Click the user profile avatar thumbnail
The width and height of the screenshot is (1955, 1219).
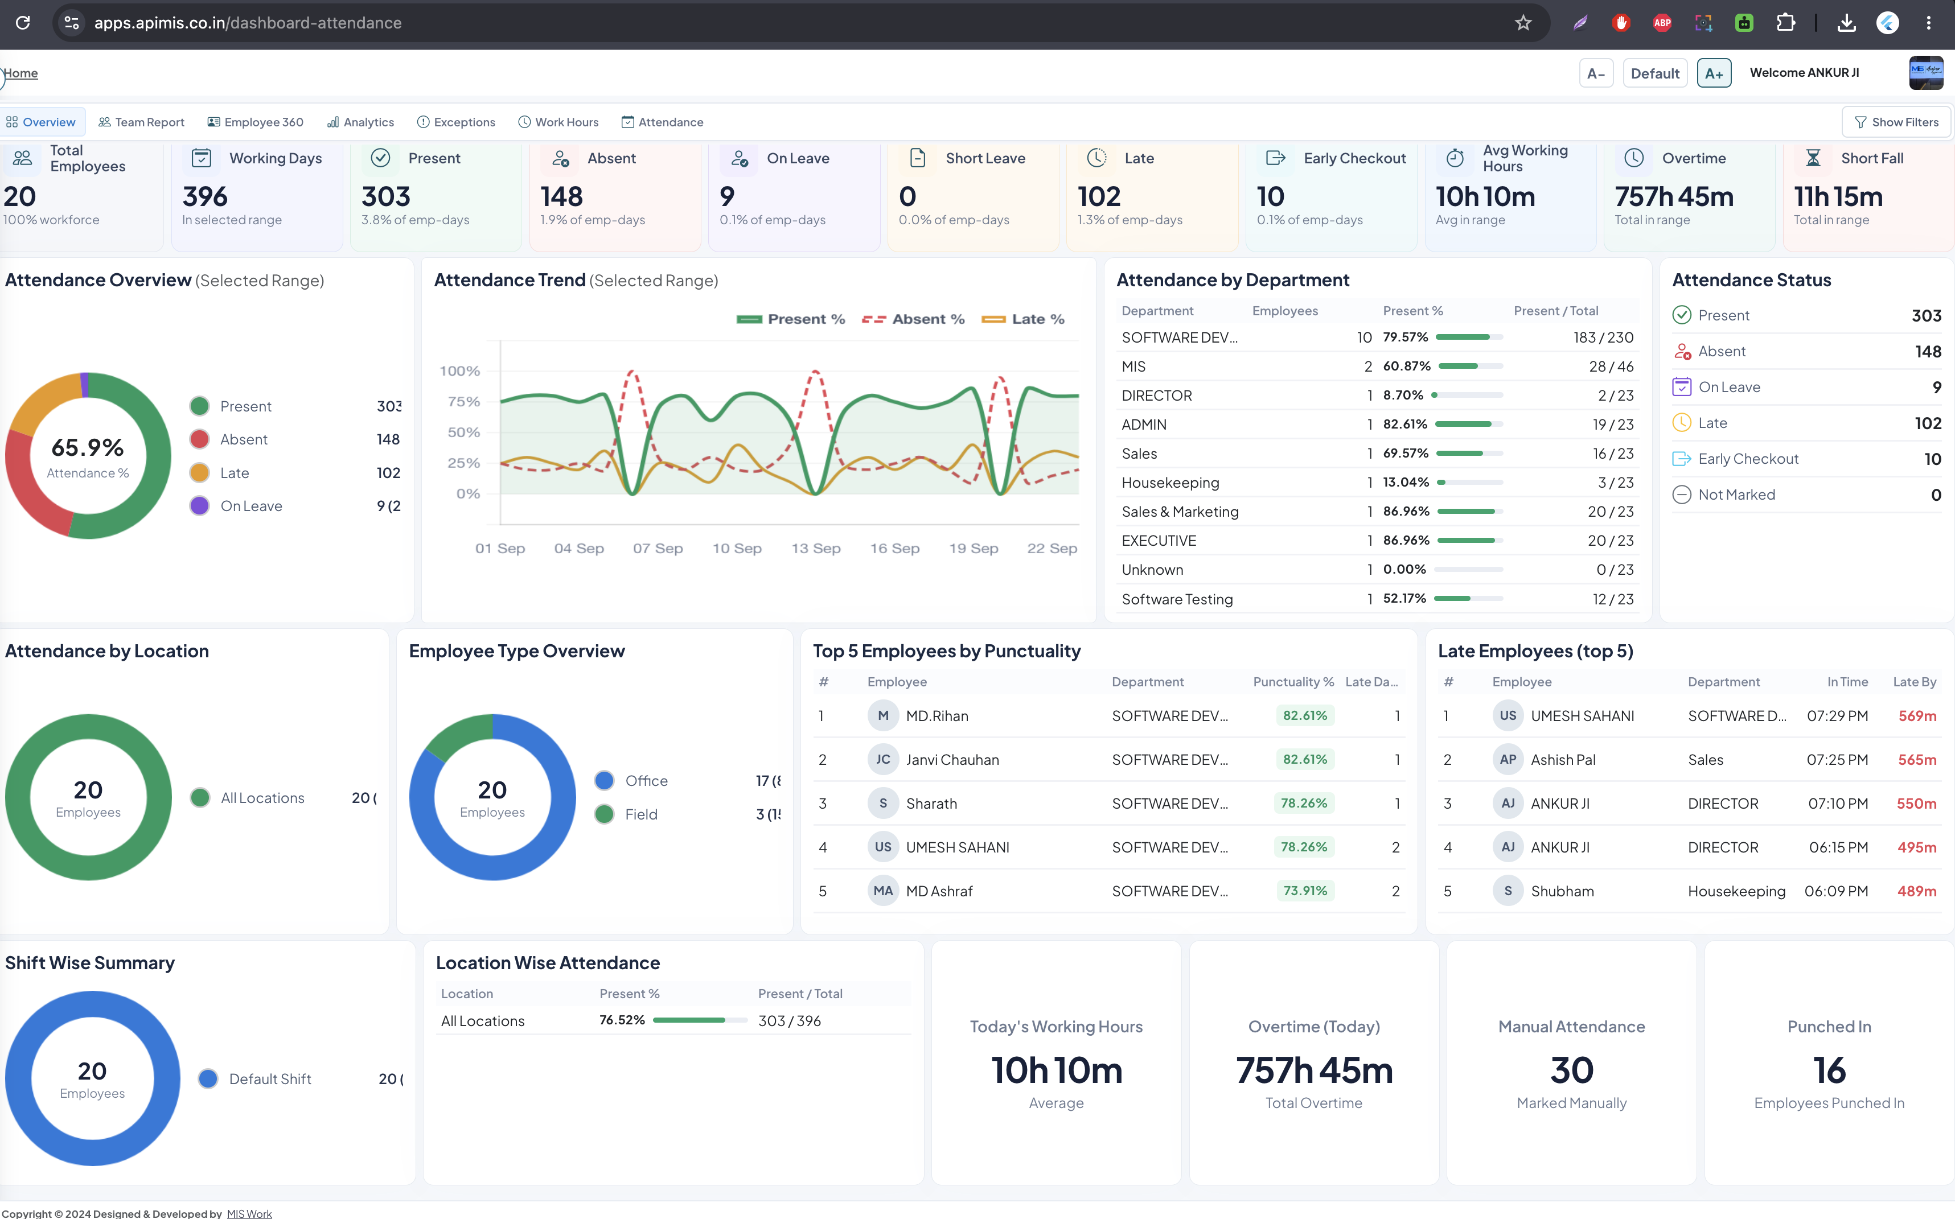pos(1926,73)
